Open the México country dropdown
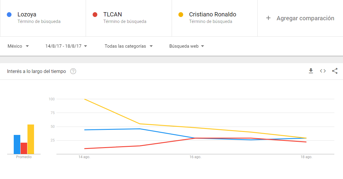This screenshot has height=179, width=343. (x=18, y=46)
